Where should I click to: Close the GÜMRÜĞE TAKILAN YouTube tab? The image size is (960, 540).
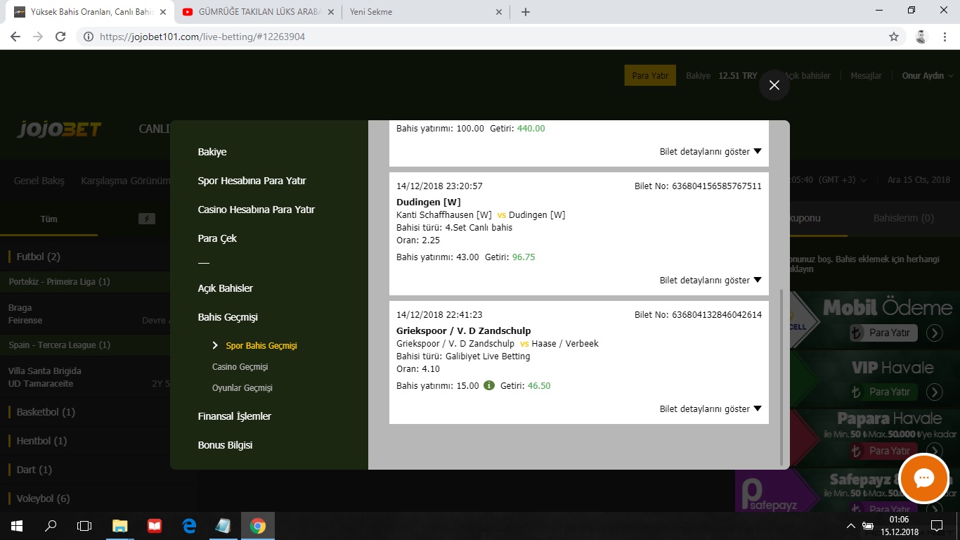[331, 12]
